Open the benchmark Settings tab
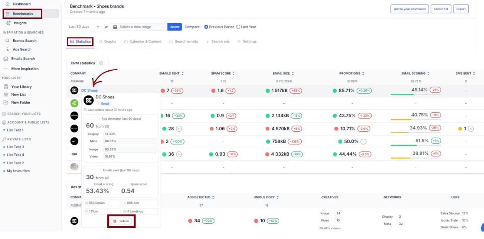The width and height of the screenshot is (484, 239). (x=247, y=42)
